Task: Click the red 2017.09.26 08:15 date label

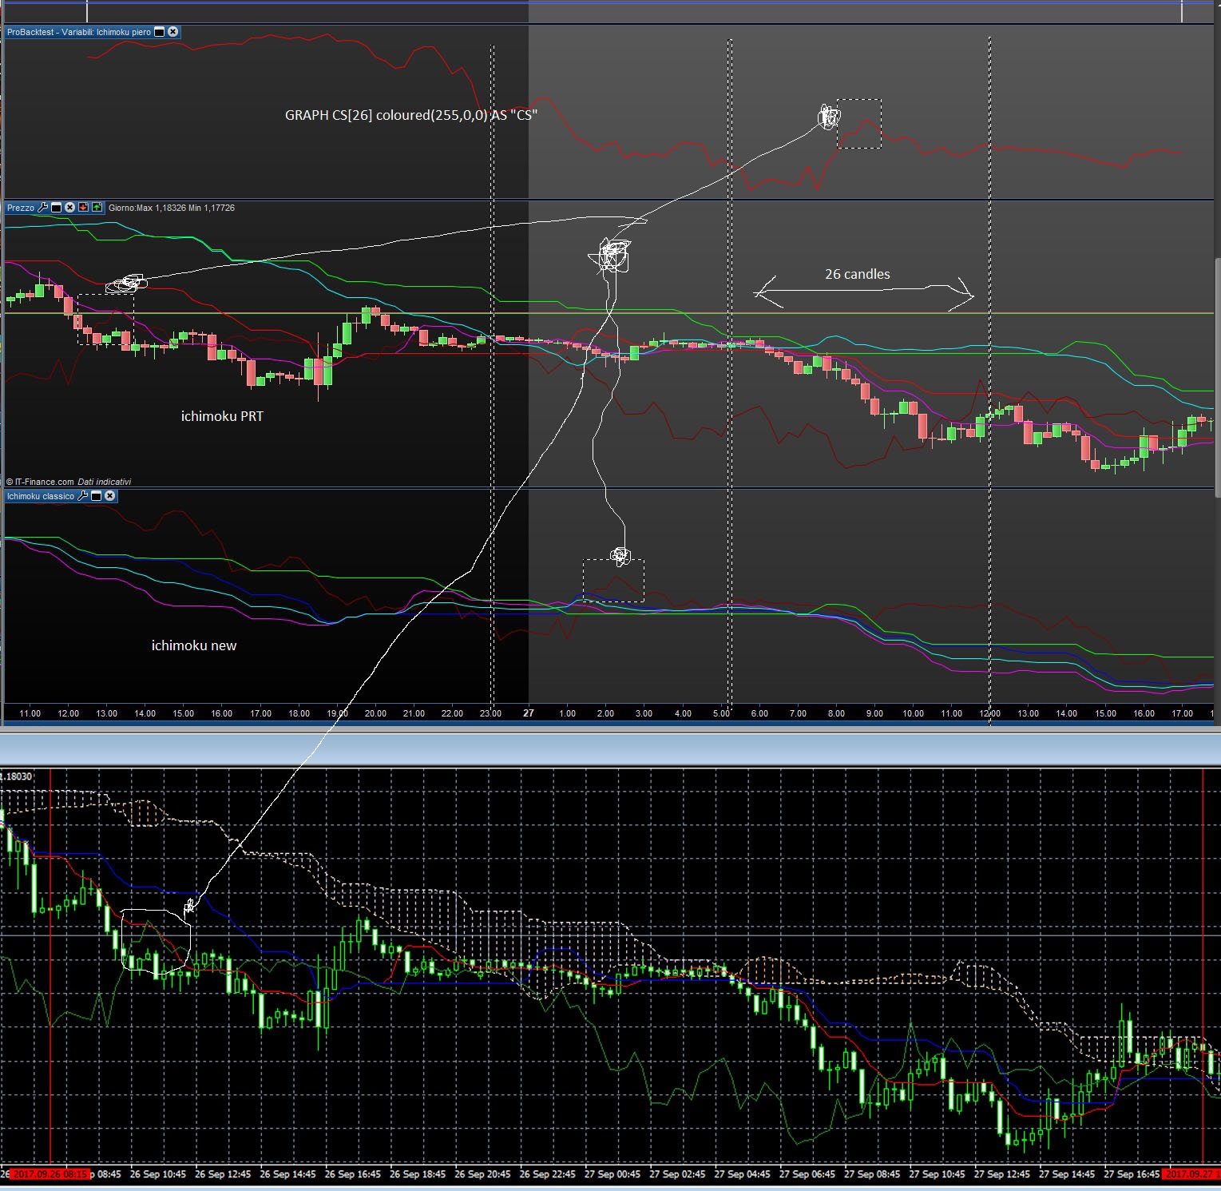Action: click(50, 1174)
